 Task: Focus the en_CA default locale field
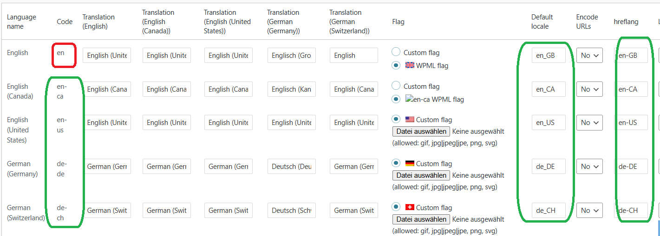[549, 89]
